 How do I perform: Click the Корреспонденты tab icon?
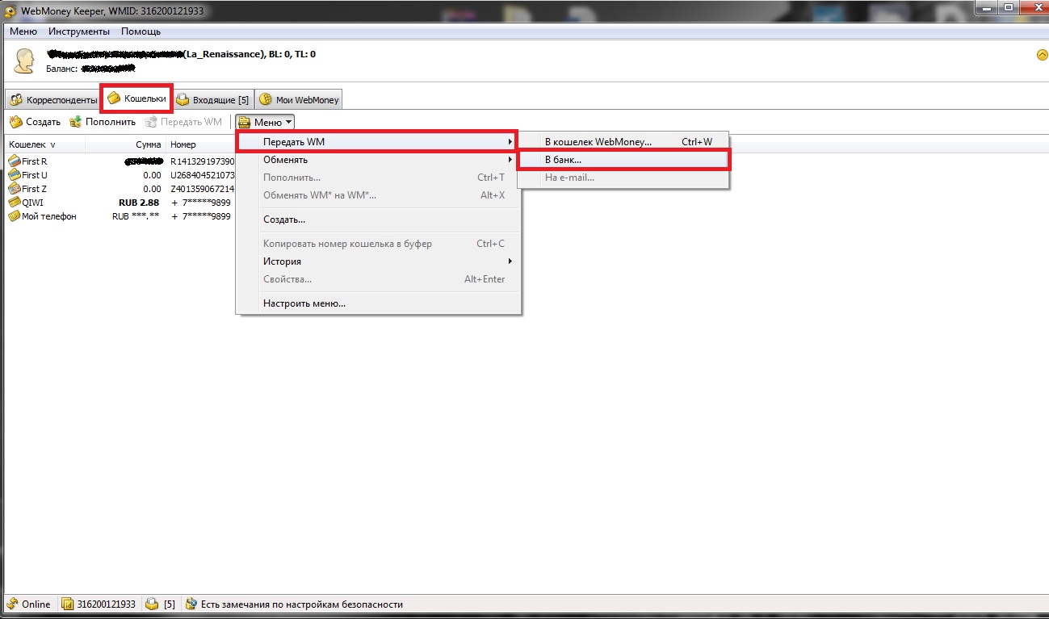[x=16, y=100]
